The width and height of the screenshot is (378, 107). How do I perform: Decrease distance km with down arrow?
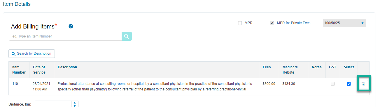coord(75,106)
